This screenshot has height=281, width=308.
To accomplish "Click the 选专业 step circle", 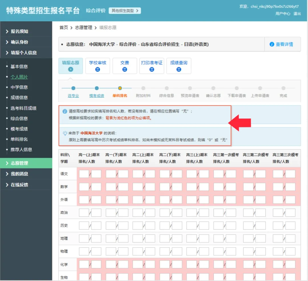I will (x=73, y=88).
